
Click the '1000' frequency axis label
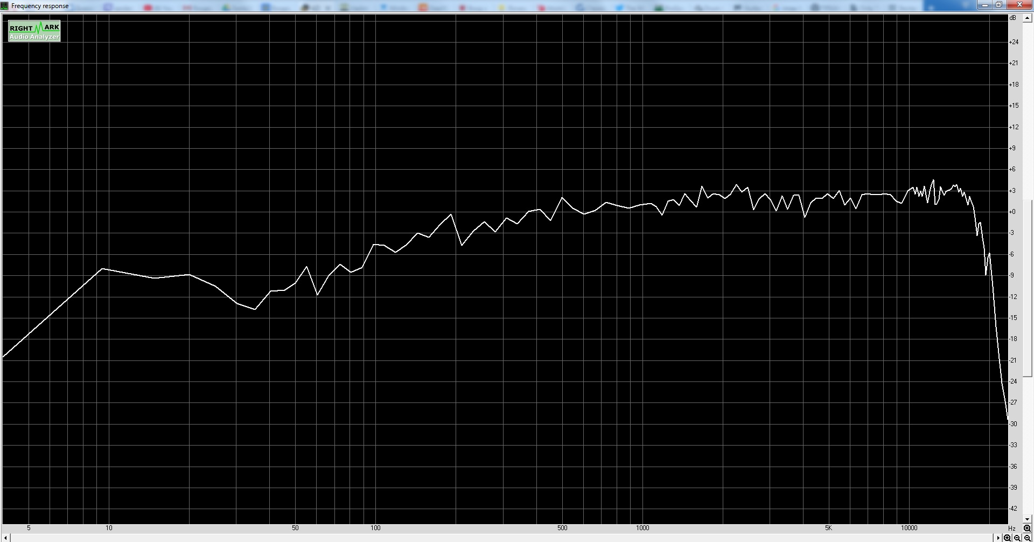tap(642, 528)
